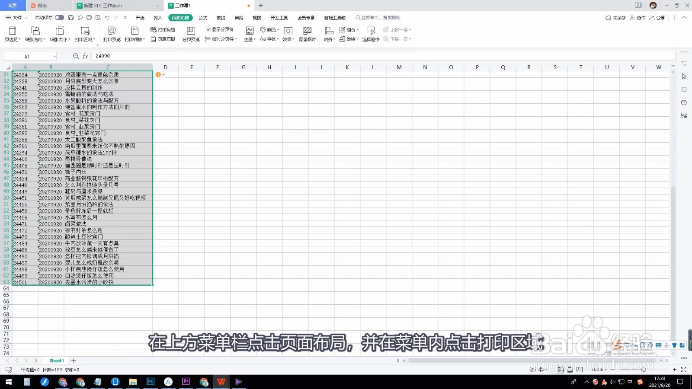This screenshot has width=692, height=389.
Task: Select column header M
Action: [x=399, y=67]
